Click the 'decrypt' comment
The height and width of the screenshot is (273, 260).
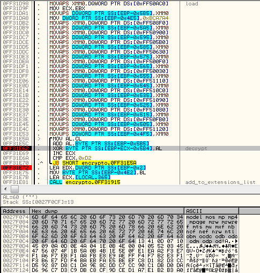(x=196, y=149)
